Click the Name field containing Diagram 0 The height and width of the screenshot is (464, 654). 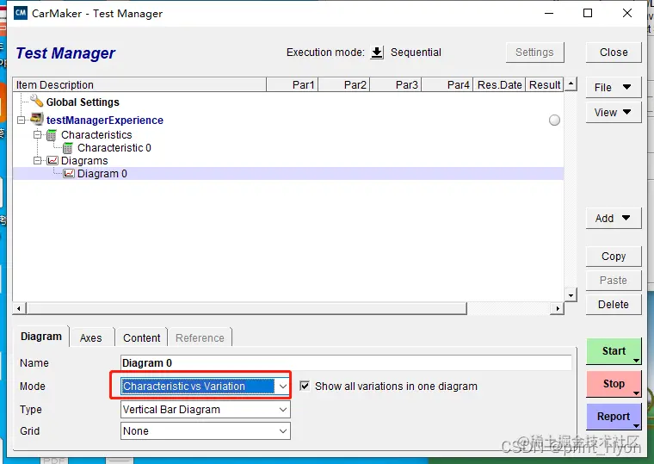(x=346, y=363)
